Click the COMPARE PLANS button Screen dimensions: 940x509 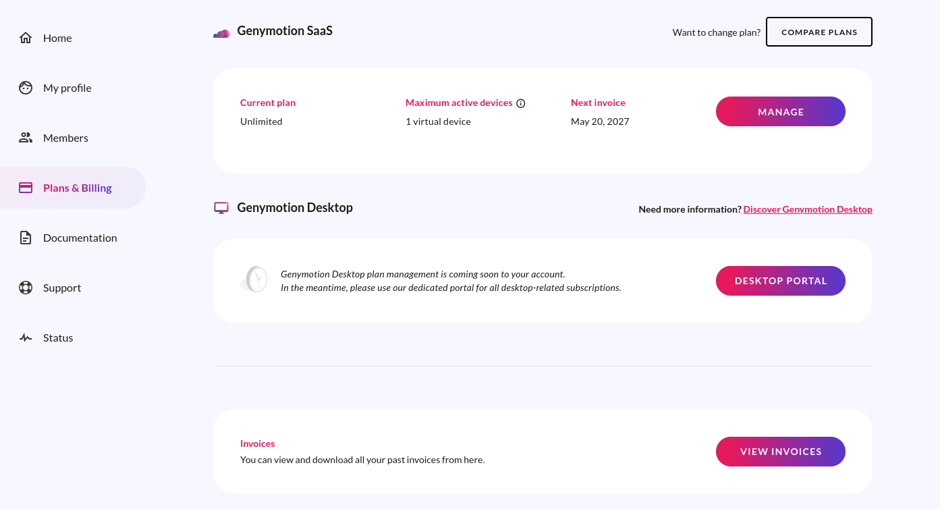click(x=819, y=32)
